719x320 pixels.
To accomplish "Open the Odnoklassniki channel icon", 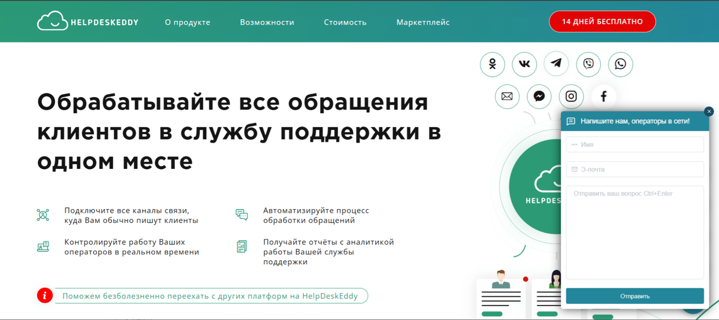I will (493, 64).
